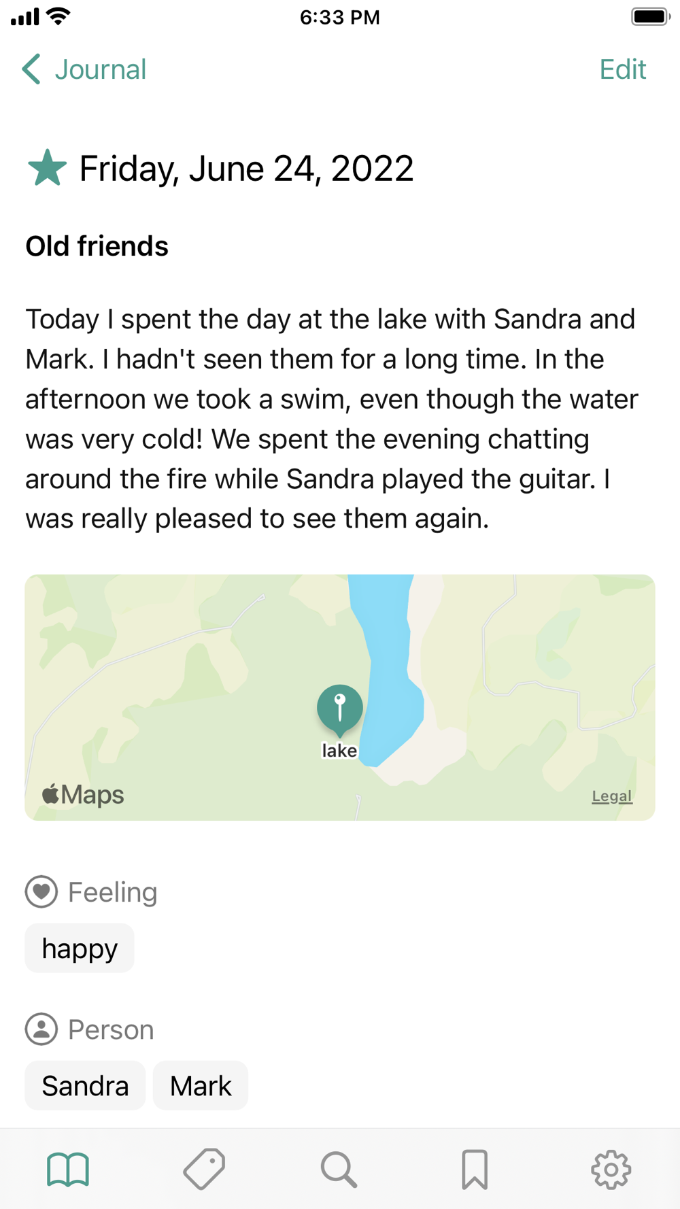Image resolution: width=680 pixels, height=1209 pixels.
Task: Open the Journal book tab
Action: click(x=68, y=1170)
